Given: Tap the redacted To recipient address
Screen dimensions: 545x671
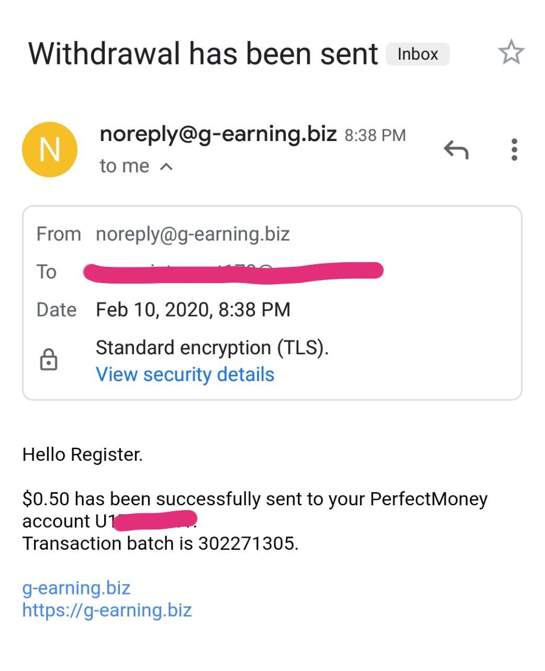Looking at the screenshot, I should pyautogui.click(x=233, y=272).
